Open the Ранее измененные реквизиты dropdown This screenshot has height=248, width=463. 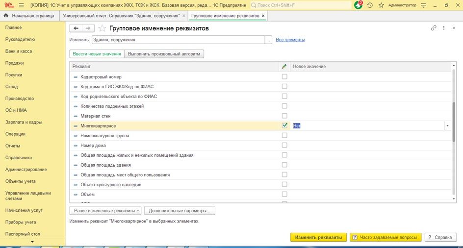[x=105, y=211]
